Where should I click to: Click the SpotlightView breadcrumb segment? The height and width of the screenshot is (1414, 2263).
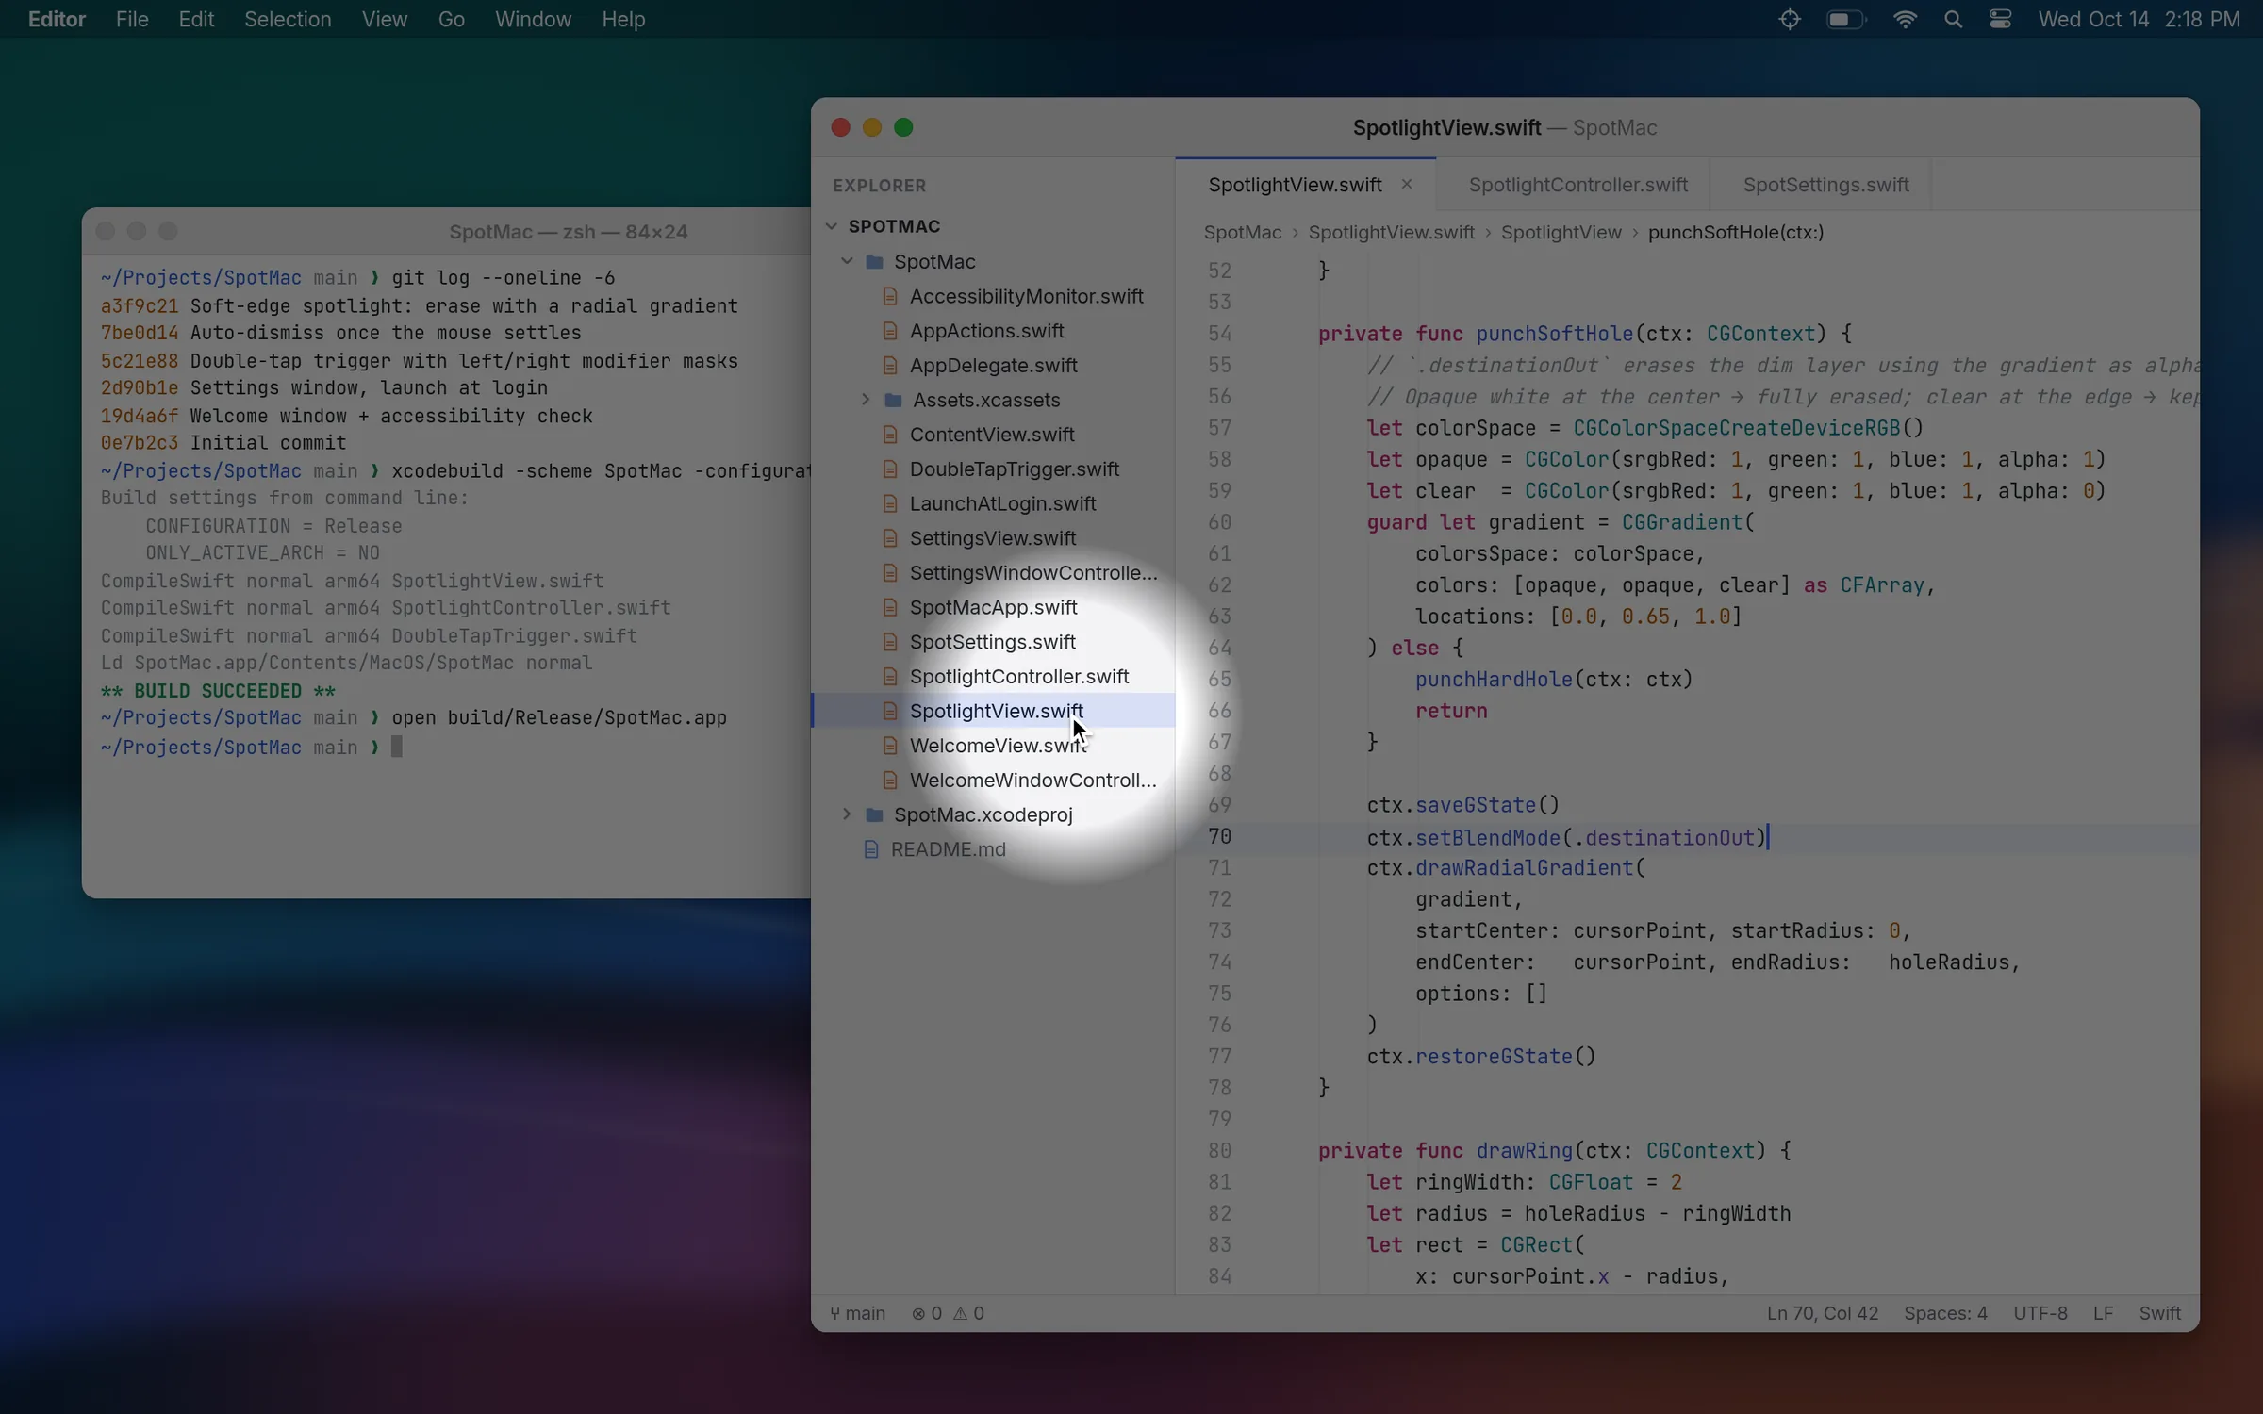1561,232
